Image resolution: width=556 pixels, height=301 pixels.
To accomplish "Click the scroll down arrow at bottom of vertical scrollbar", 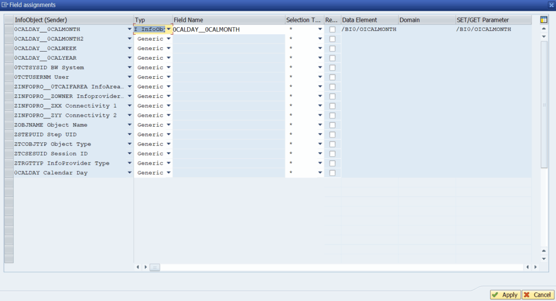I will coord(544,259).
